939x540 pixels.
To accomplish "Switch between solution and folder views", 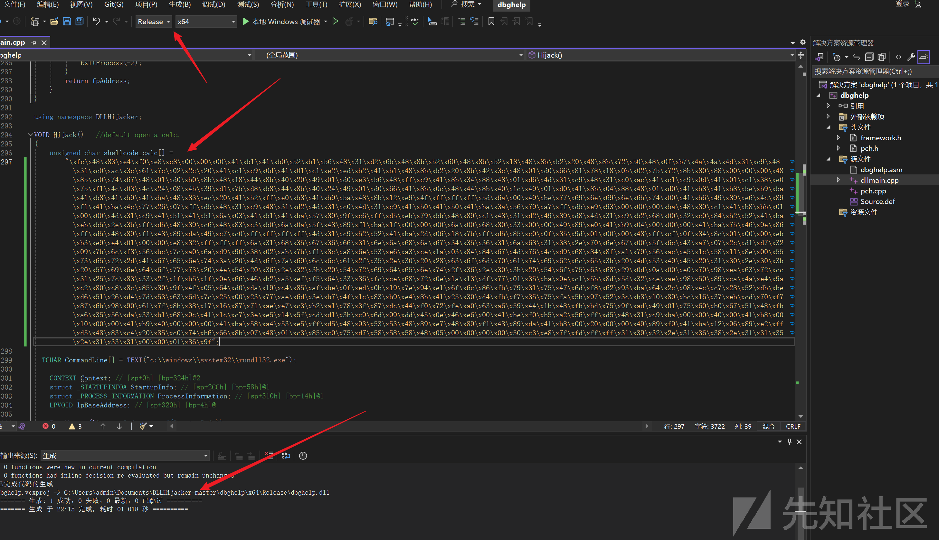I will [x=819, y=57].
